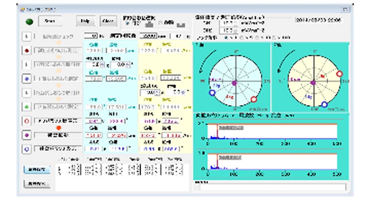Click the highlighted blue button at bottom left
Image resolution: width=370 pixels, height=200 pixels.
click(x=37, y=170)
